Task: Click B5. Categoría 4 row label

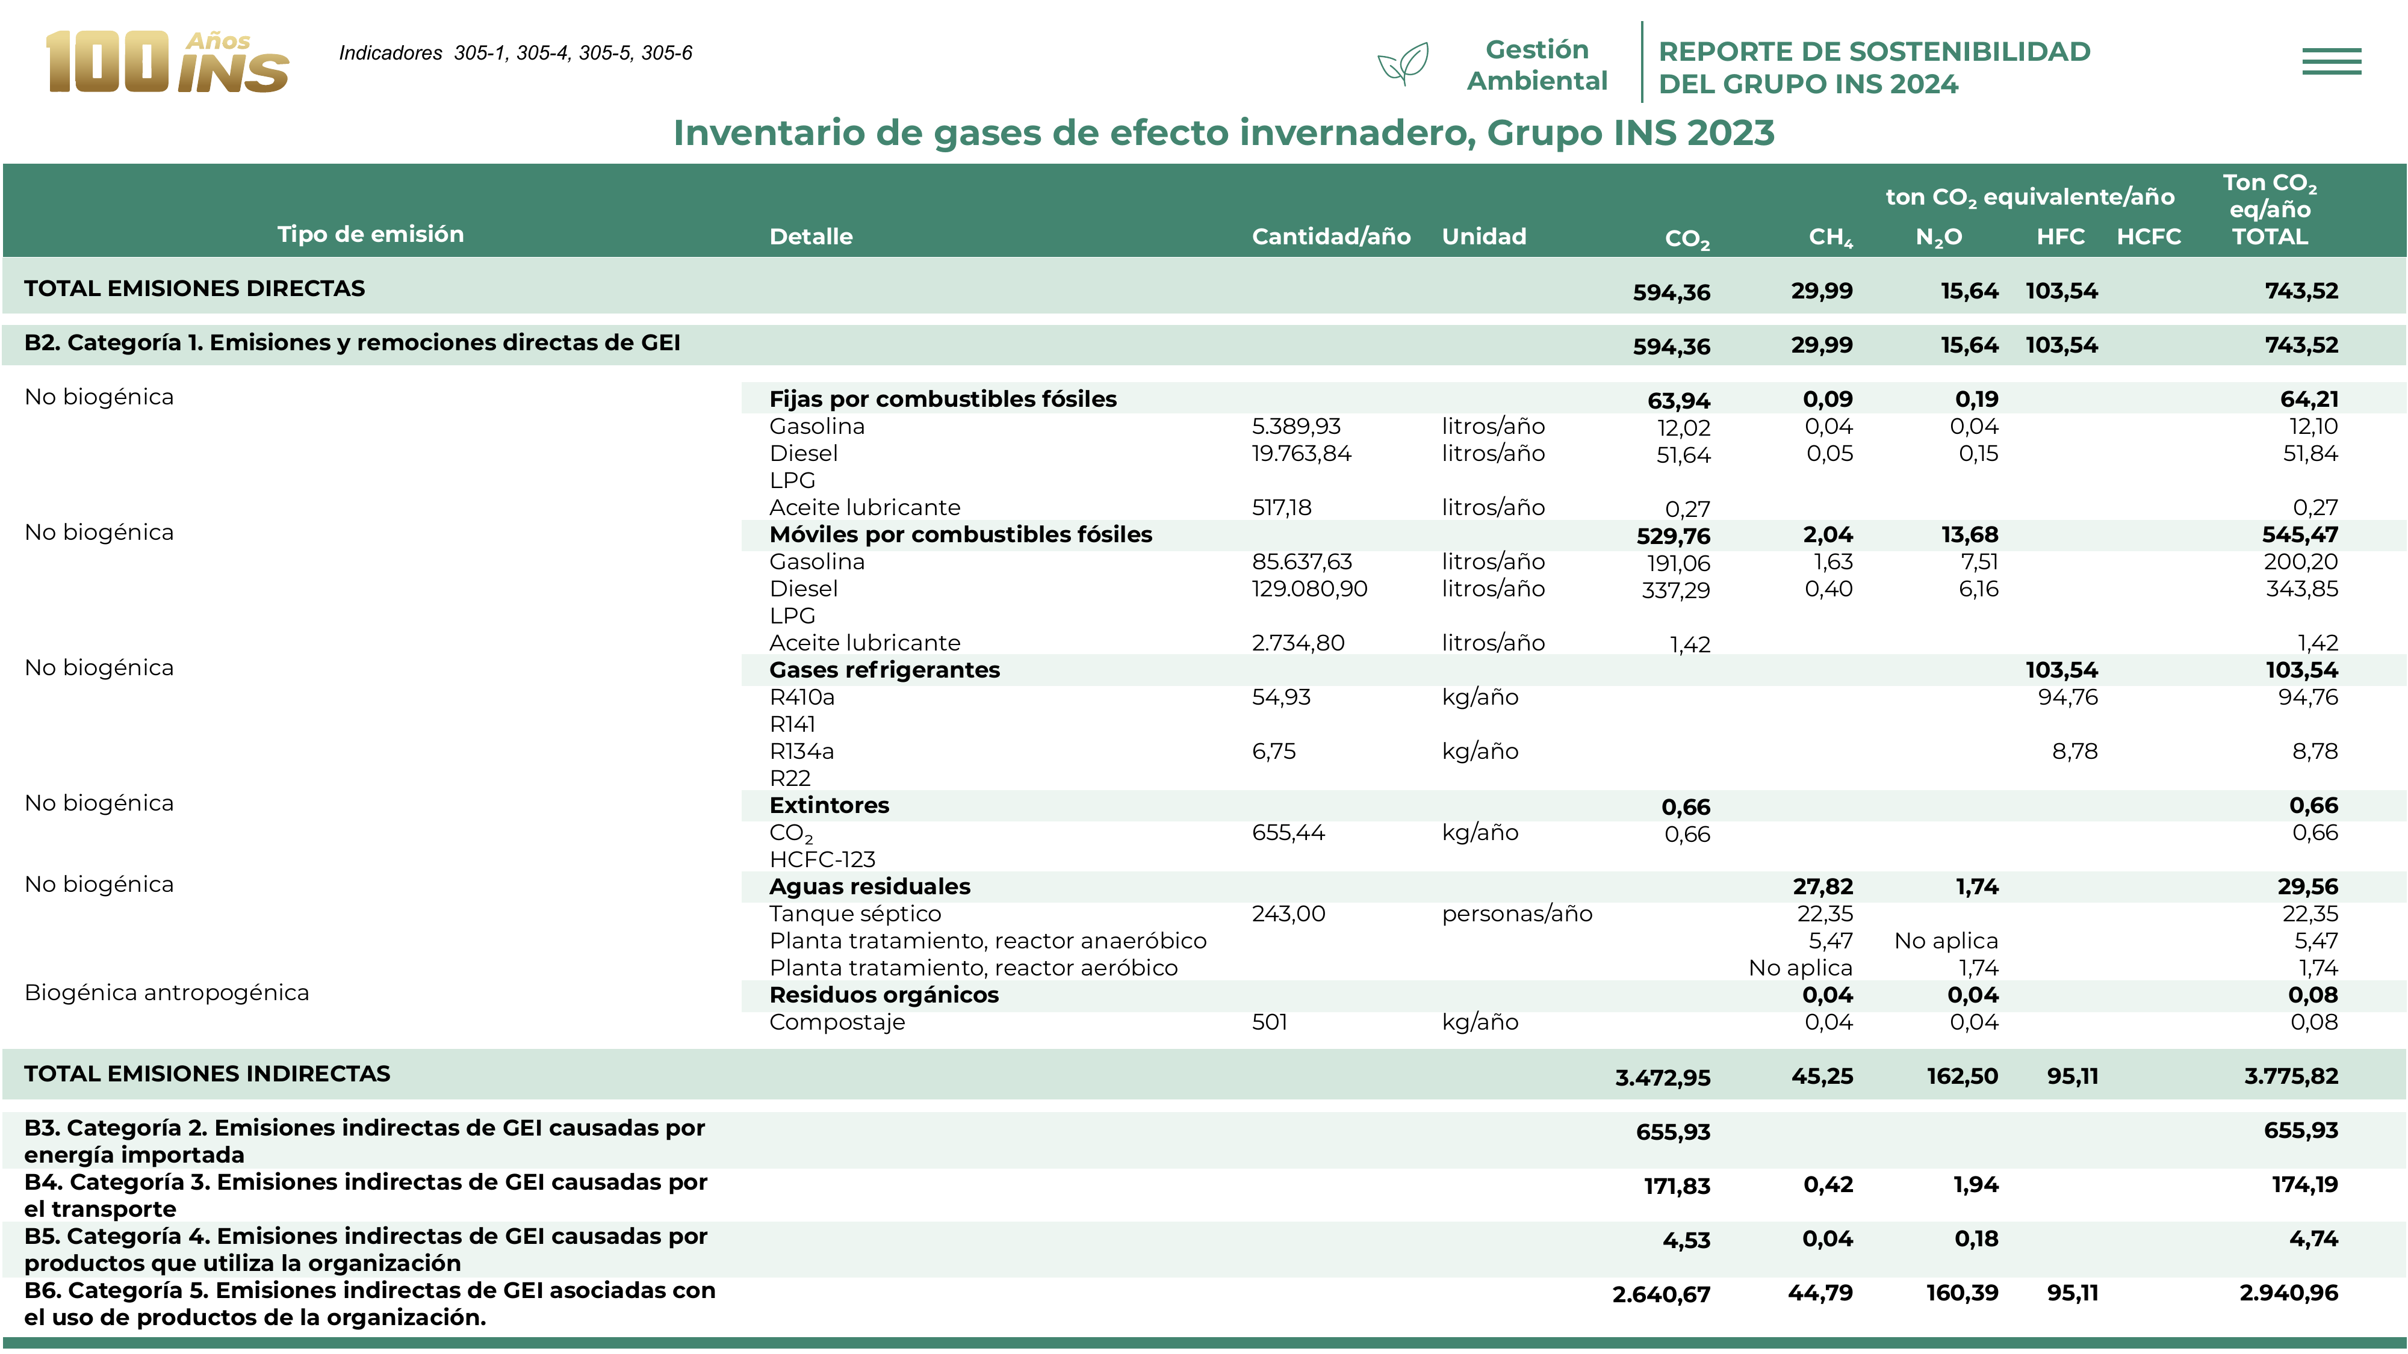Action: [x=365, y=1249]
